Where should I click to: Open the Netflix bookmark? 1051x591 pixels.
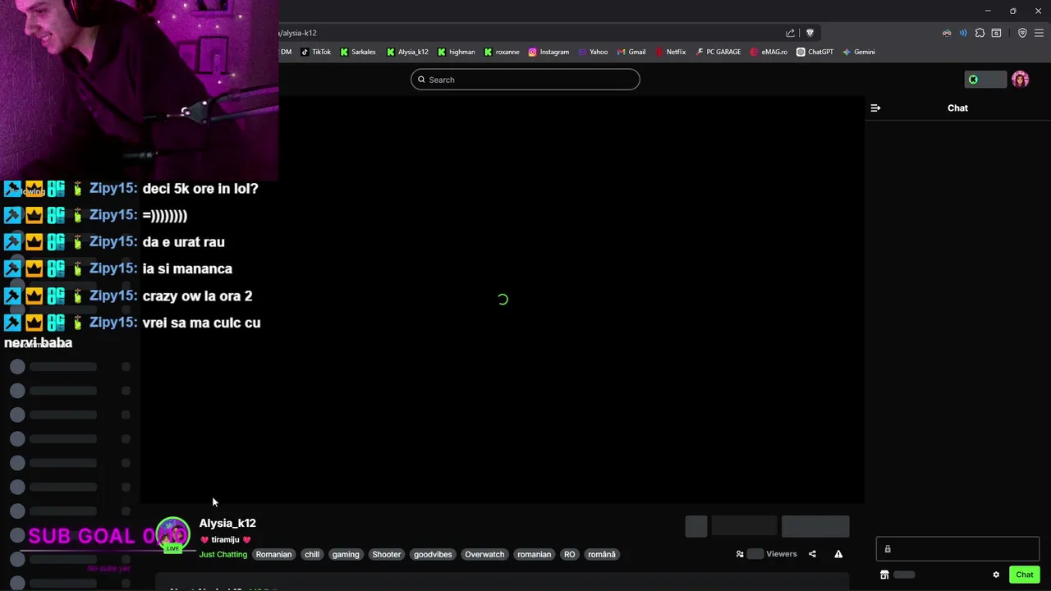click(x=670, y=52)
